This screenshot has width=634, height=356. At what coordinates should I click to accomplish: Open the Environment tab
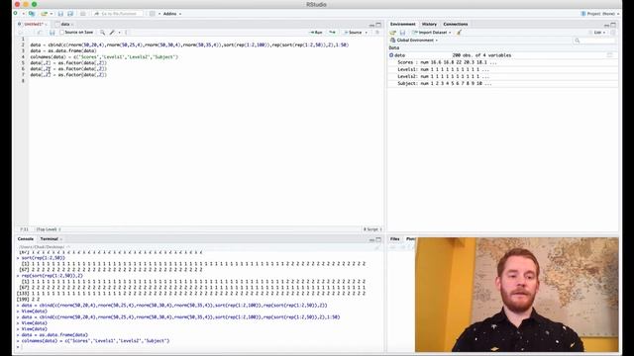click(x=403, y=24)
